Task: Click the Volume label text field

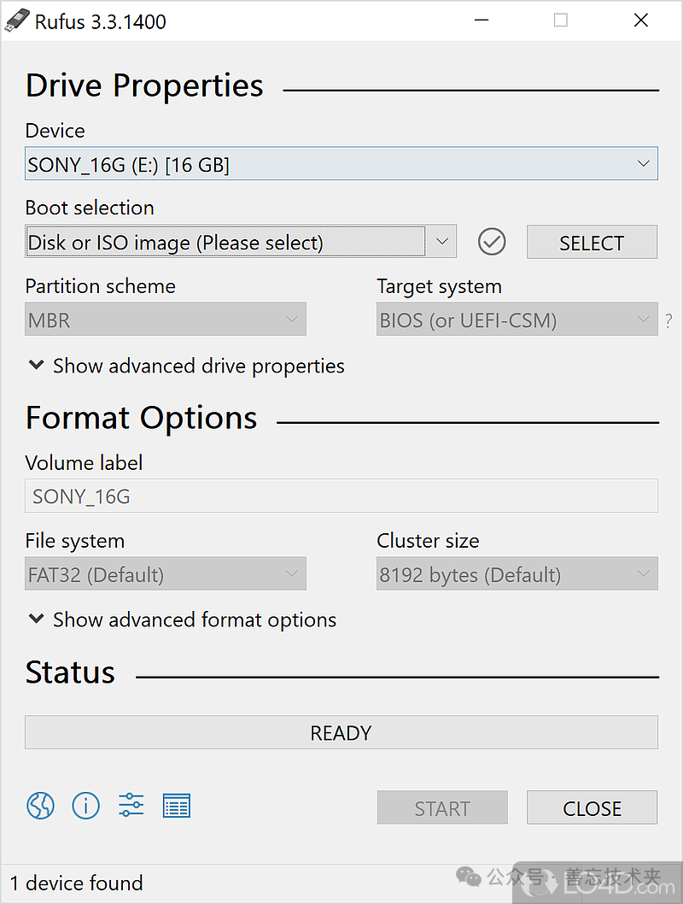Action: pos(341,496)
